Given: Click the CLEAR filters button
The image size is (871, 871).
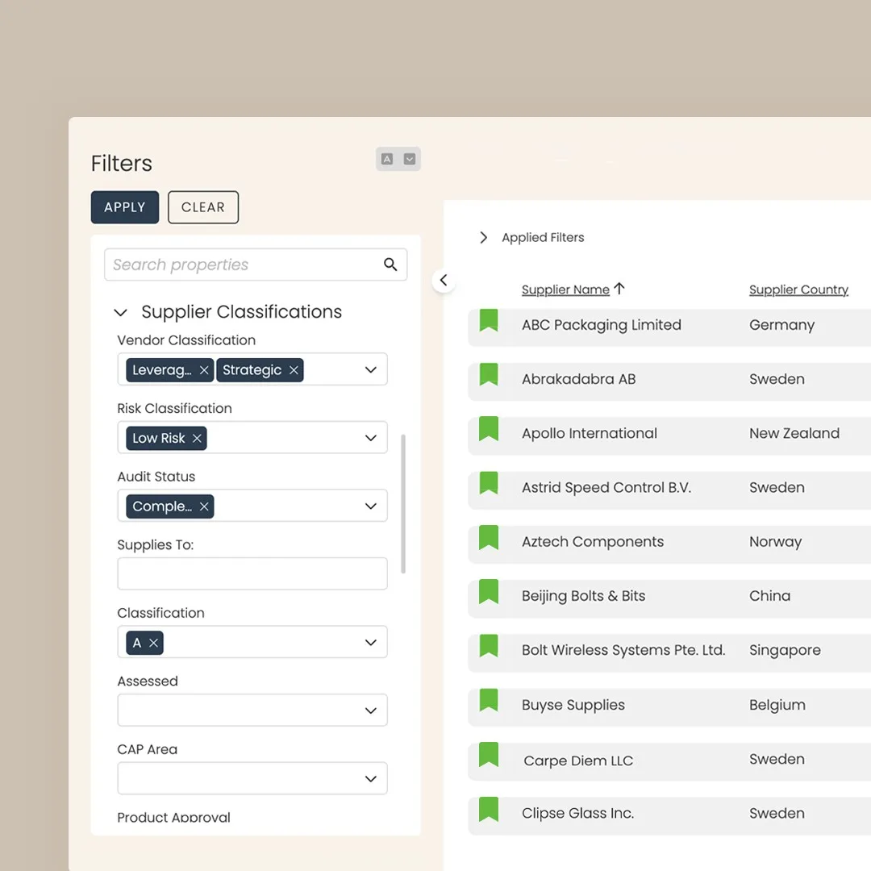Looking at the screenshot, I should click(x=202, y=207).
